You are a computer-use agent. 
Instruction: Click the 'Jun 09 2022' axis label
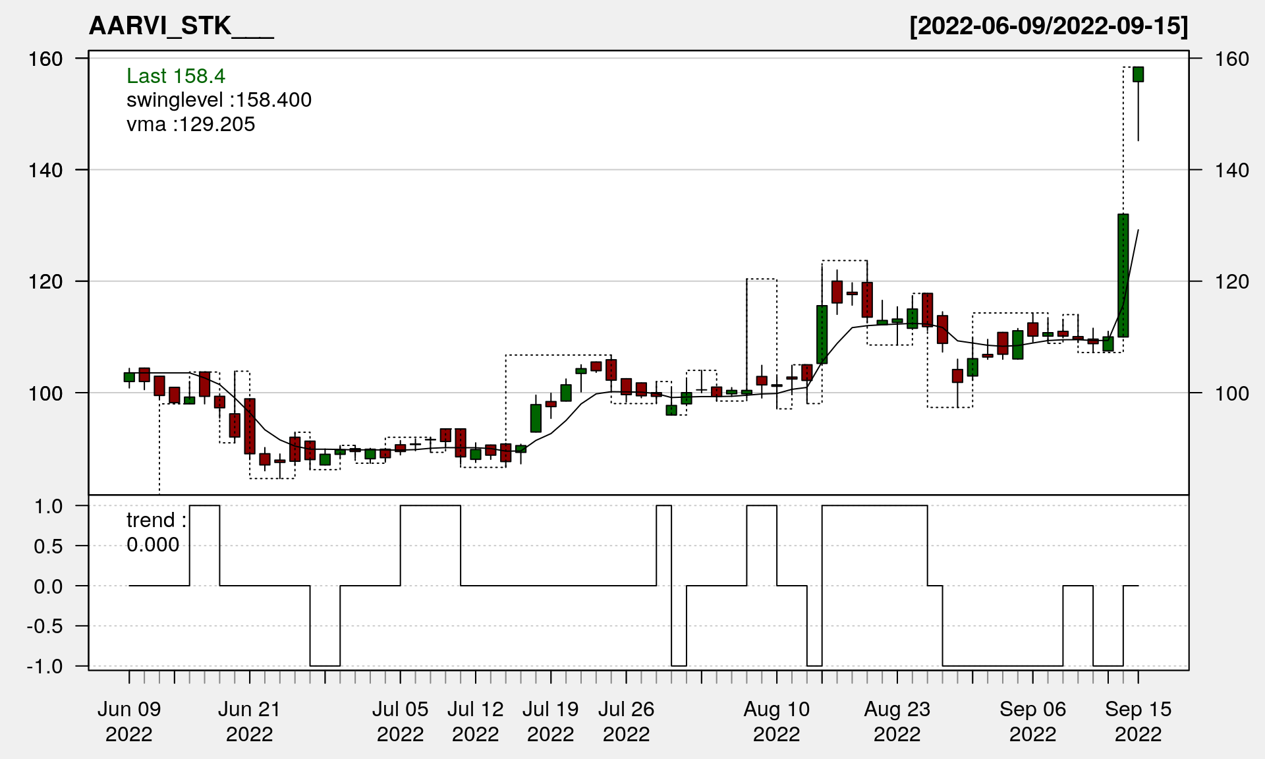129,721
